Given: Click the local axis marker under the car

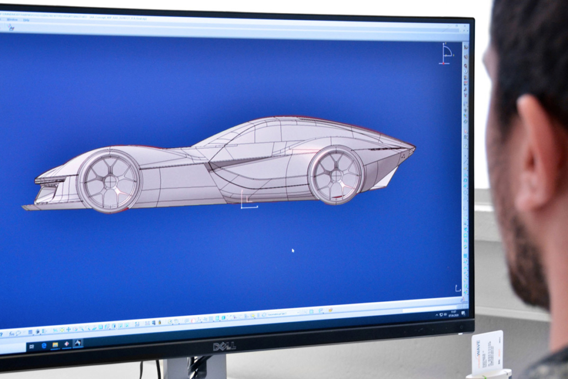Looking at the screenshot, I should pos(247,202).
